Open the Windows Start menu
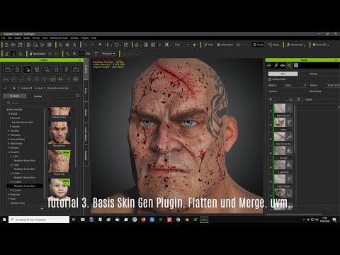Screen dimensions: 340x255 [4, 220]
